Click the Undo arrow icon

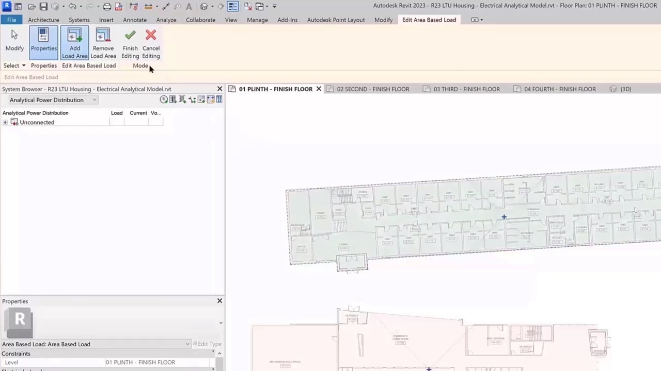72,6
